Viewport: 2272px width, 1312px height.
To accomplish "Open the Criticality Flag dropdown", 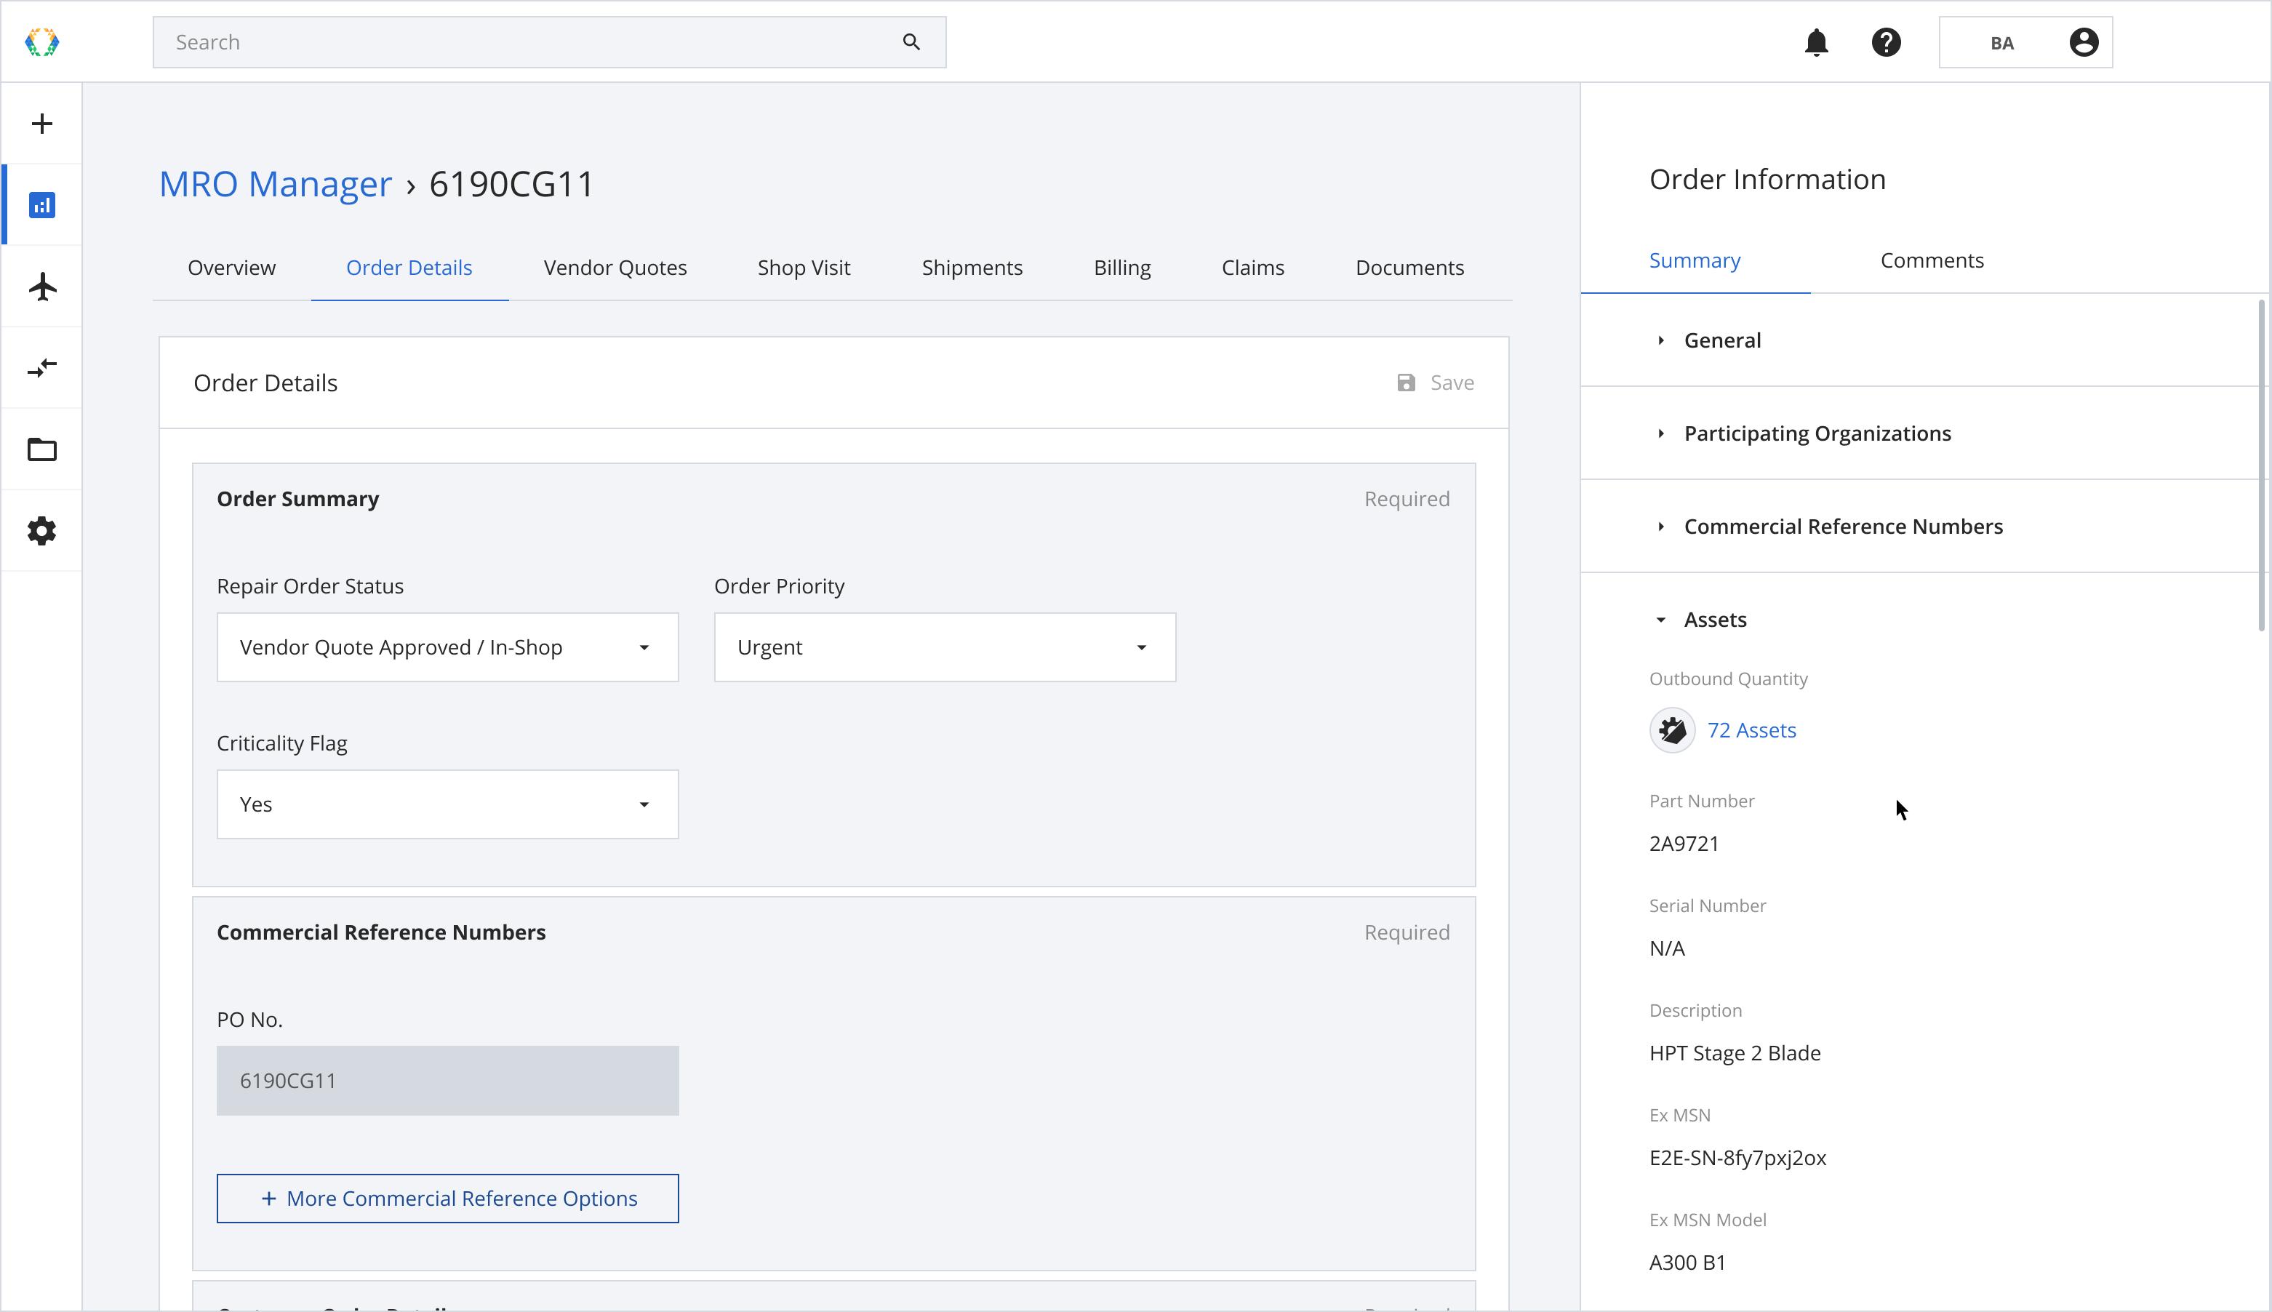I will (x=447, y=804).
